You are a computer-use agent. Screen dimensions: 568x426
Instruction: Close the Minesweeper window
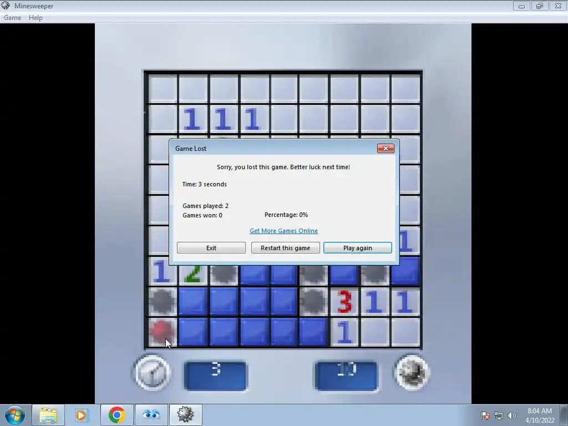click(558, 6)
